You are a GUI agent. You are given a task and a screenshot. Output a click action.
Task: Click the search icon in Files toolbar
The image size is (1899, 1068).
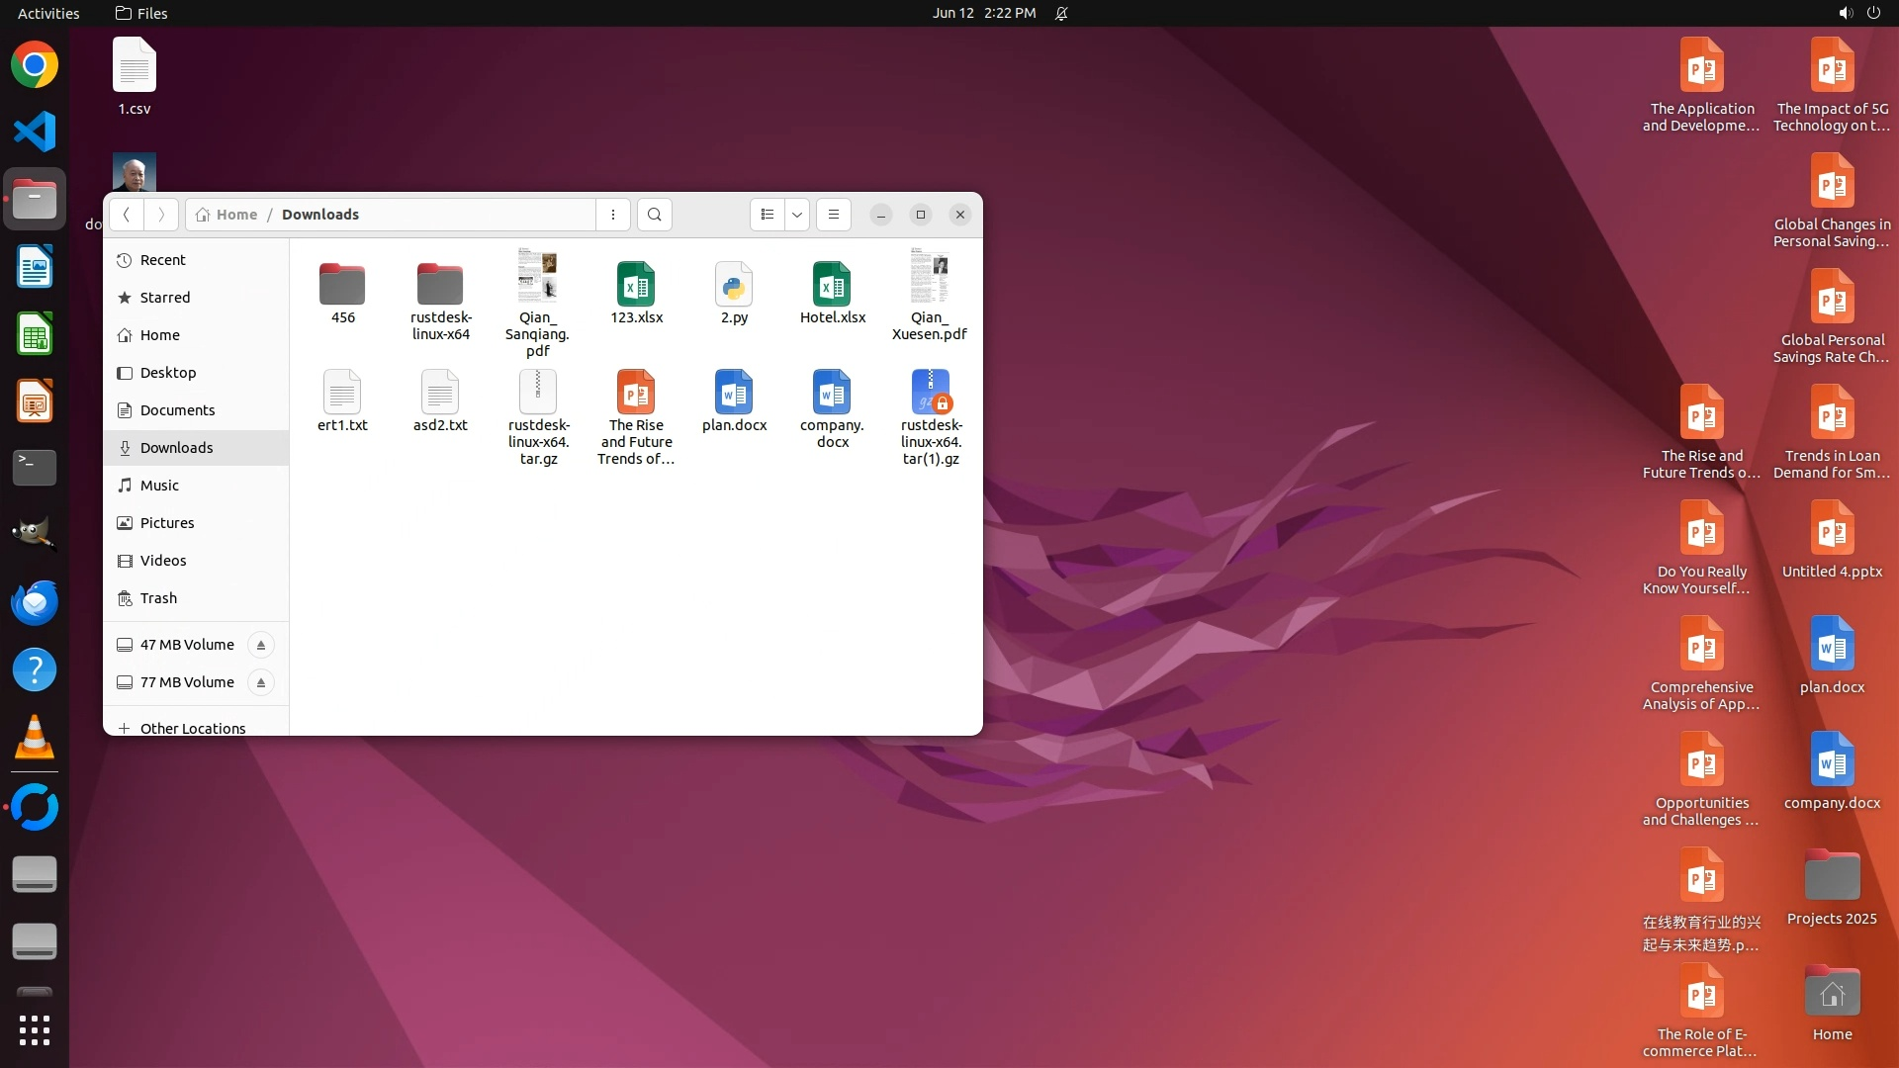coord(654,215)
